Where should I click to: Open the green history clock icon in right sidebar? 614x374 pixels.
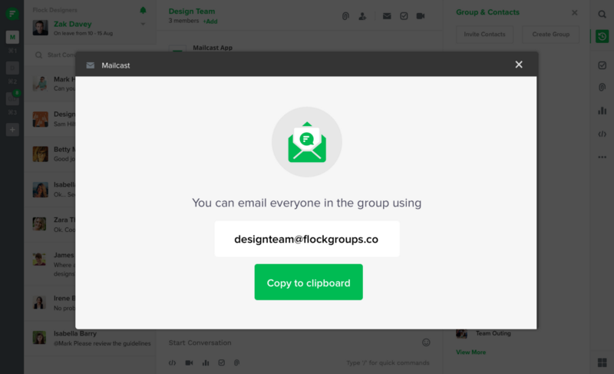tap(602, 36)
